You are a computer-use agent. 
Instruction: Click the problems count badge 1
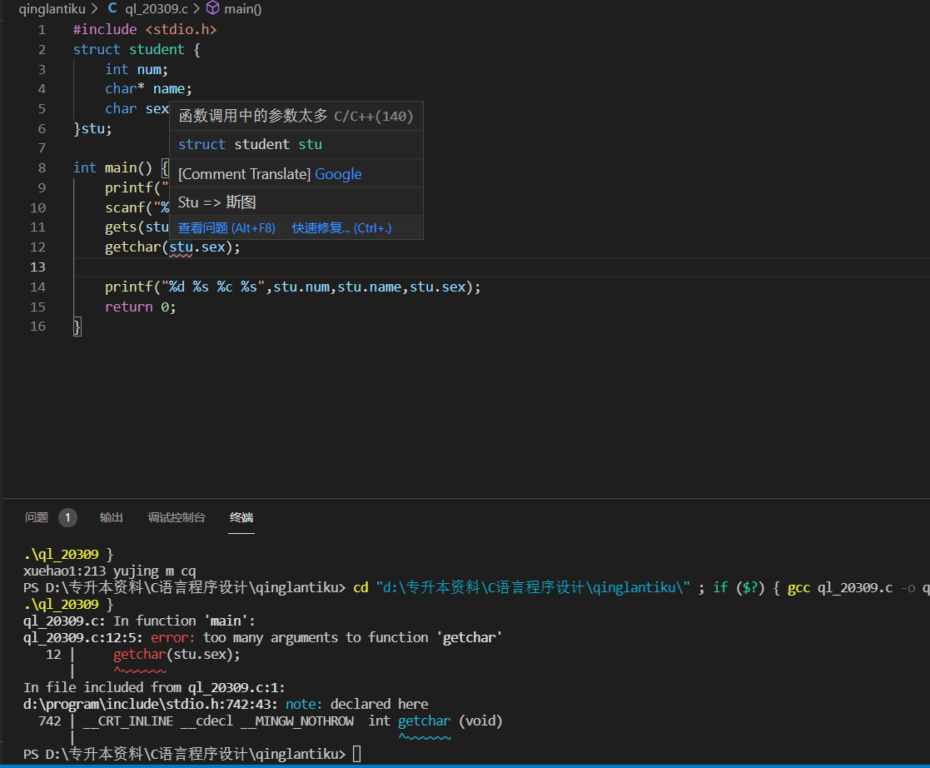67,517
